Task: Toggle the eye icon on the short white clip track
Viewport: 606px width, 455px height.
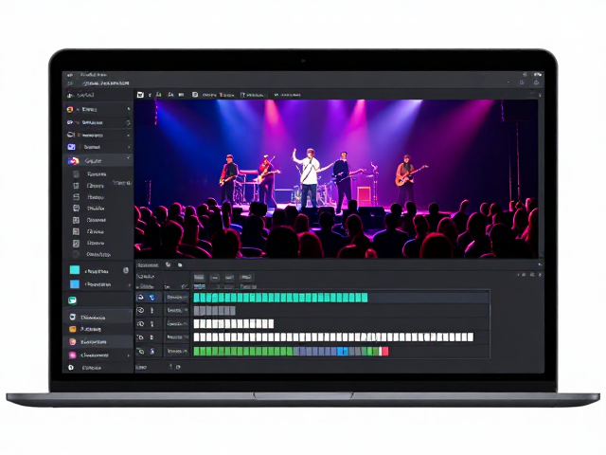Action: pyautogui.click(x=141, y=324)
